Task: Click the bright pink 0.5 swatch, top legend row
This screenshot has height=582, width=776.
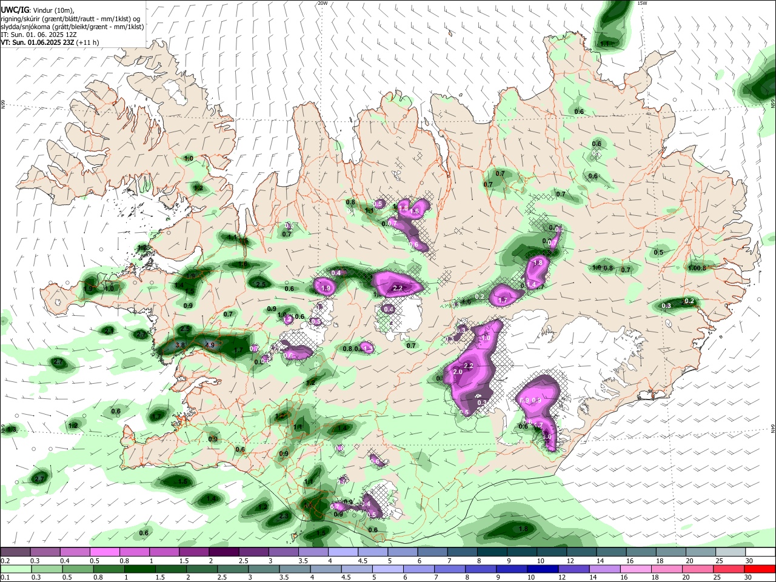Action: click(x=104, y=552)
